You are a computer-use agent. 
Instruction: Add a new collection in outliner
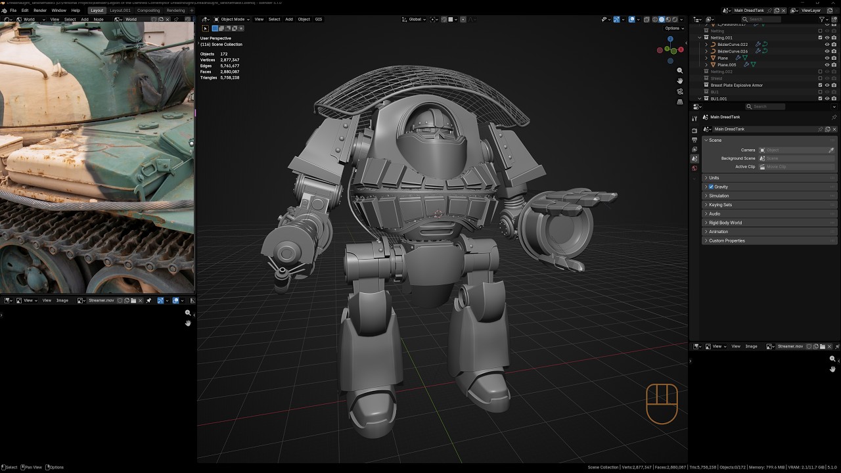coord(834,19)
